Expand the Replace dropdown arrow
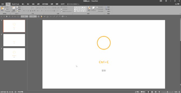The height and width of the screenshot is (93, 181). (x=111, y=9)
